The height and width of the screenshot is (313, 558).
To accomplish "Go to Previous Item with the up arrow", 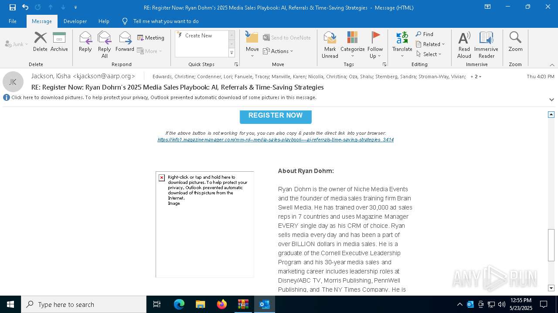I will pyautogui.click(x=50, y=7).
